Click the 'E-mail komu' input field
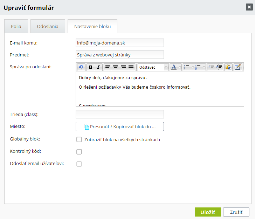This screenshot has height=219, width=255. 120,43
